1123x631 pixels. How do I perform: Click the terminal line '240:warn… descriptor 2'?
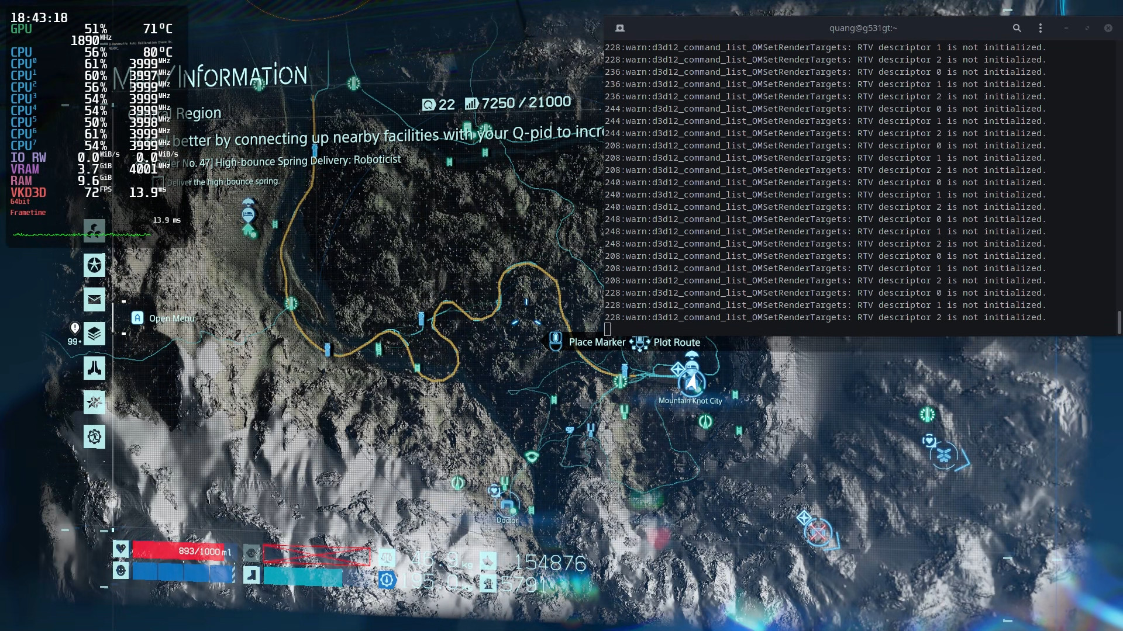(825, 207)
